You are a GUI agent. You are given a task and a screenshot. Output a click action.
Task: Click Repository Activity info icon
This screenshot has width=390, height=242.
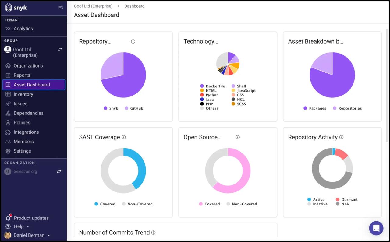point(341,137)
